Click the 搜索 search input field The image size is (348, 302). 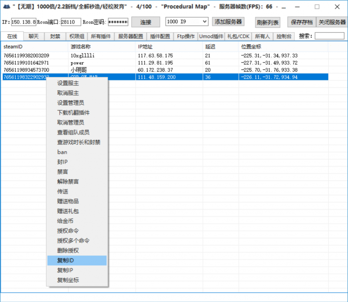coord(329,36)
